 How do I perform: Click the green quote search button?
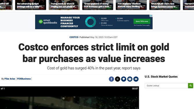[191, 86]
